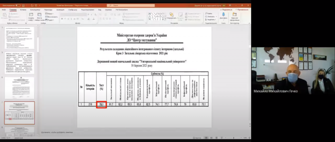Adjust the zoom slider in status bar
Screen dimensions: 335x142
pyautogui.click(x=234, y=138)
